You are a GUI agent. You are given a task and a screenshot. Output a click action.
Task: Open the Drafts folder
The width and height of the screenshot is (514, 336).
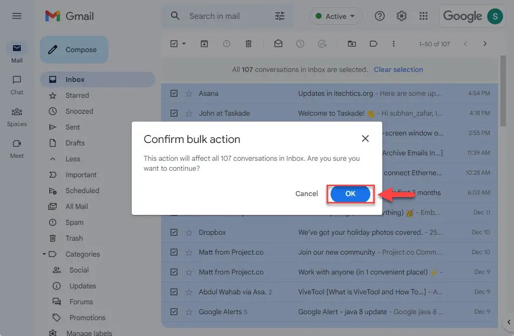(x=75, y=143)
